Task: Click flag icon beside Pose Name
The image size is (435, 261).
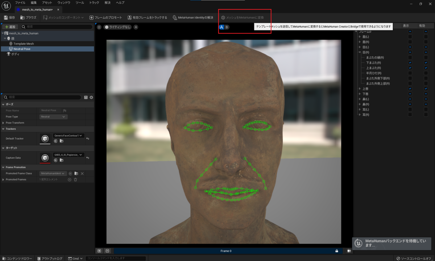Action: 65,111
